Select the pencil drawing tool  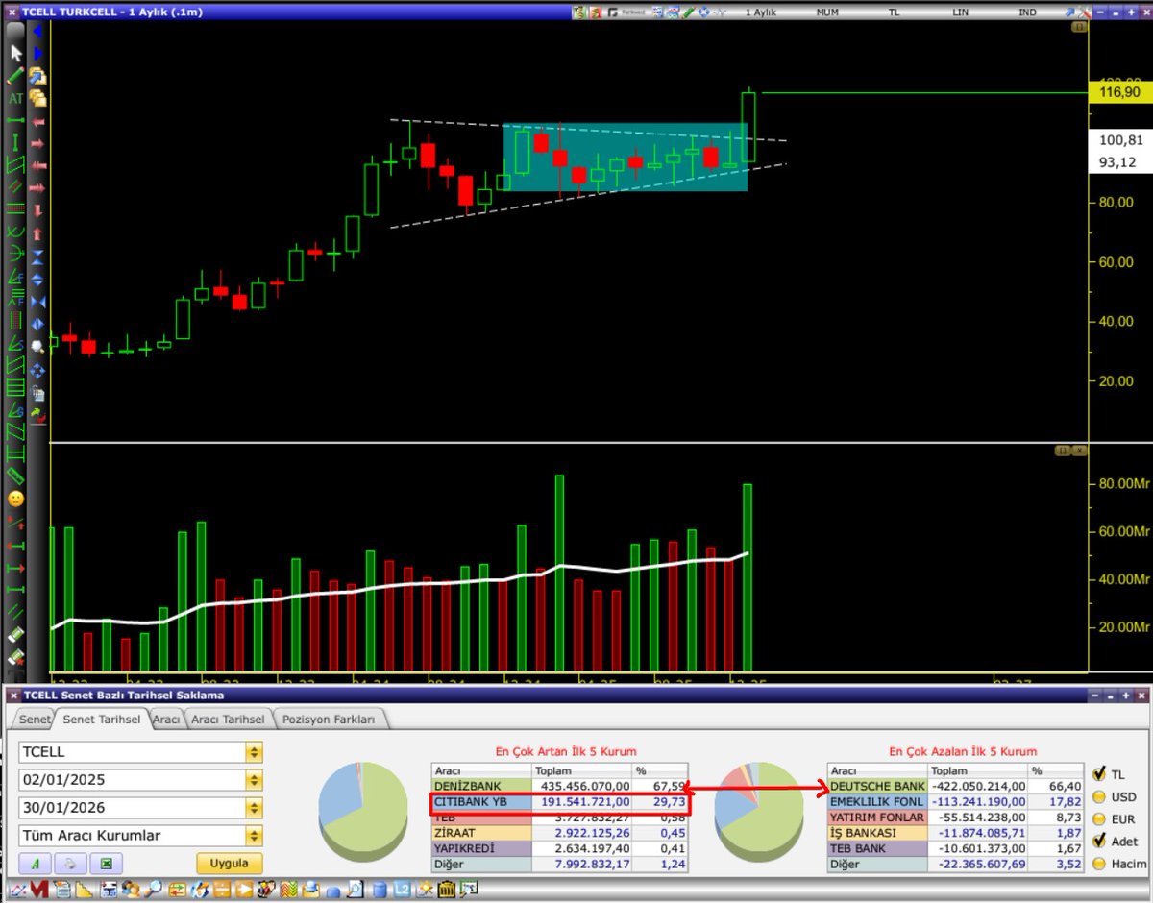[x=15, y=75]
